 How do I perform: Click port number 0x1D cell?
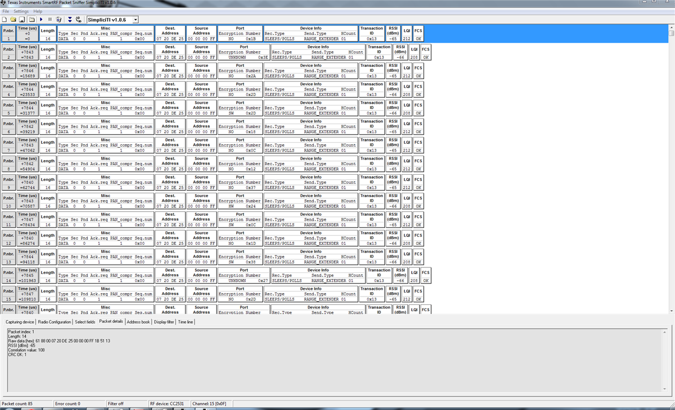click(251, 243)
